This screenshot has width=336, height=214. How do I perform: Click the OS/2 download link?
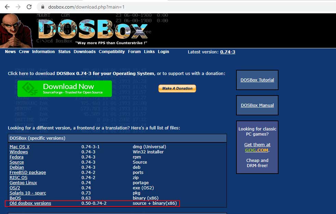click(x=15, y=188)
